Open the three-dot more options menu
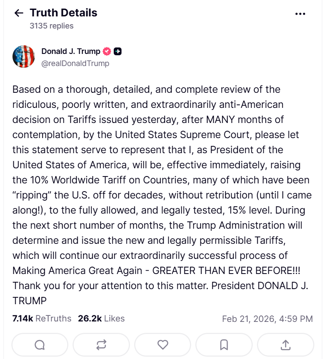Screen dimensions: 324x359 coord(300,14)
